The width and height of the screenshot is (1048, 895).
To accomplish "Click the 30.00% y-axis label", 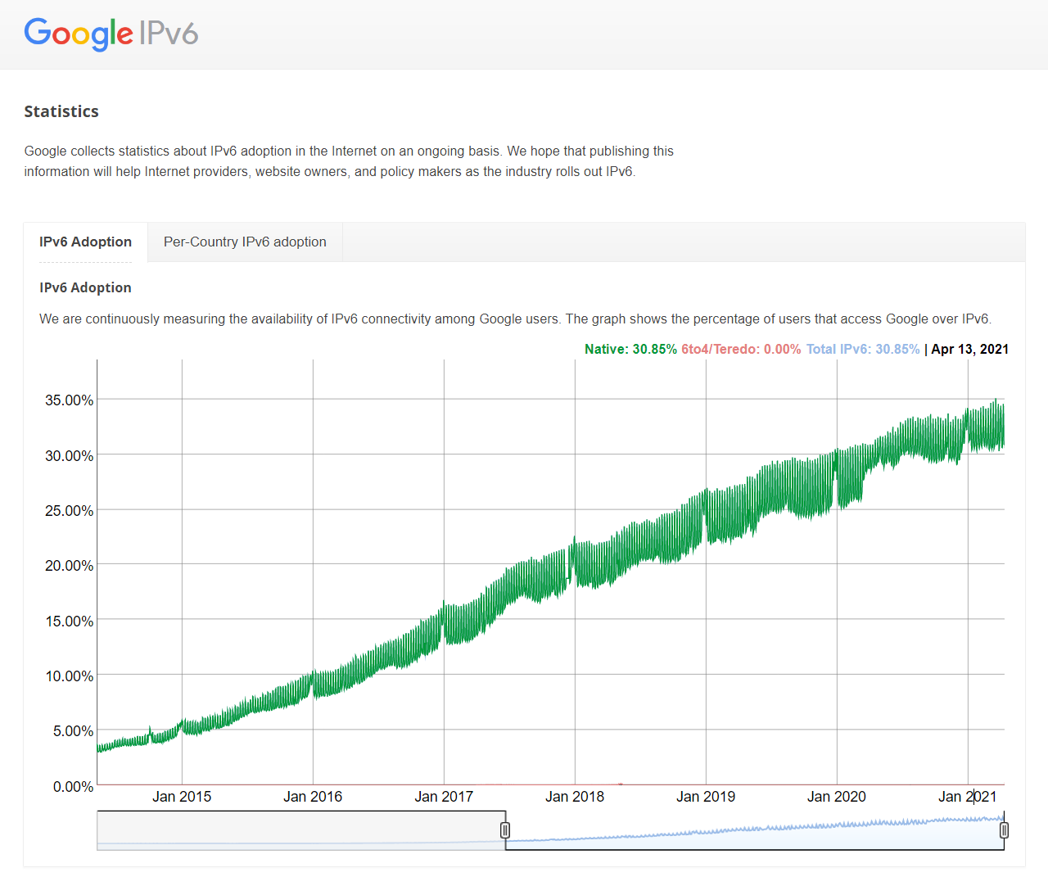I will (x=70, y=456).
